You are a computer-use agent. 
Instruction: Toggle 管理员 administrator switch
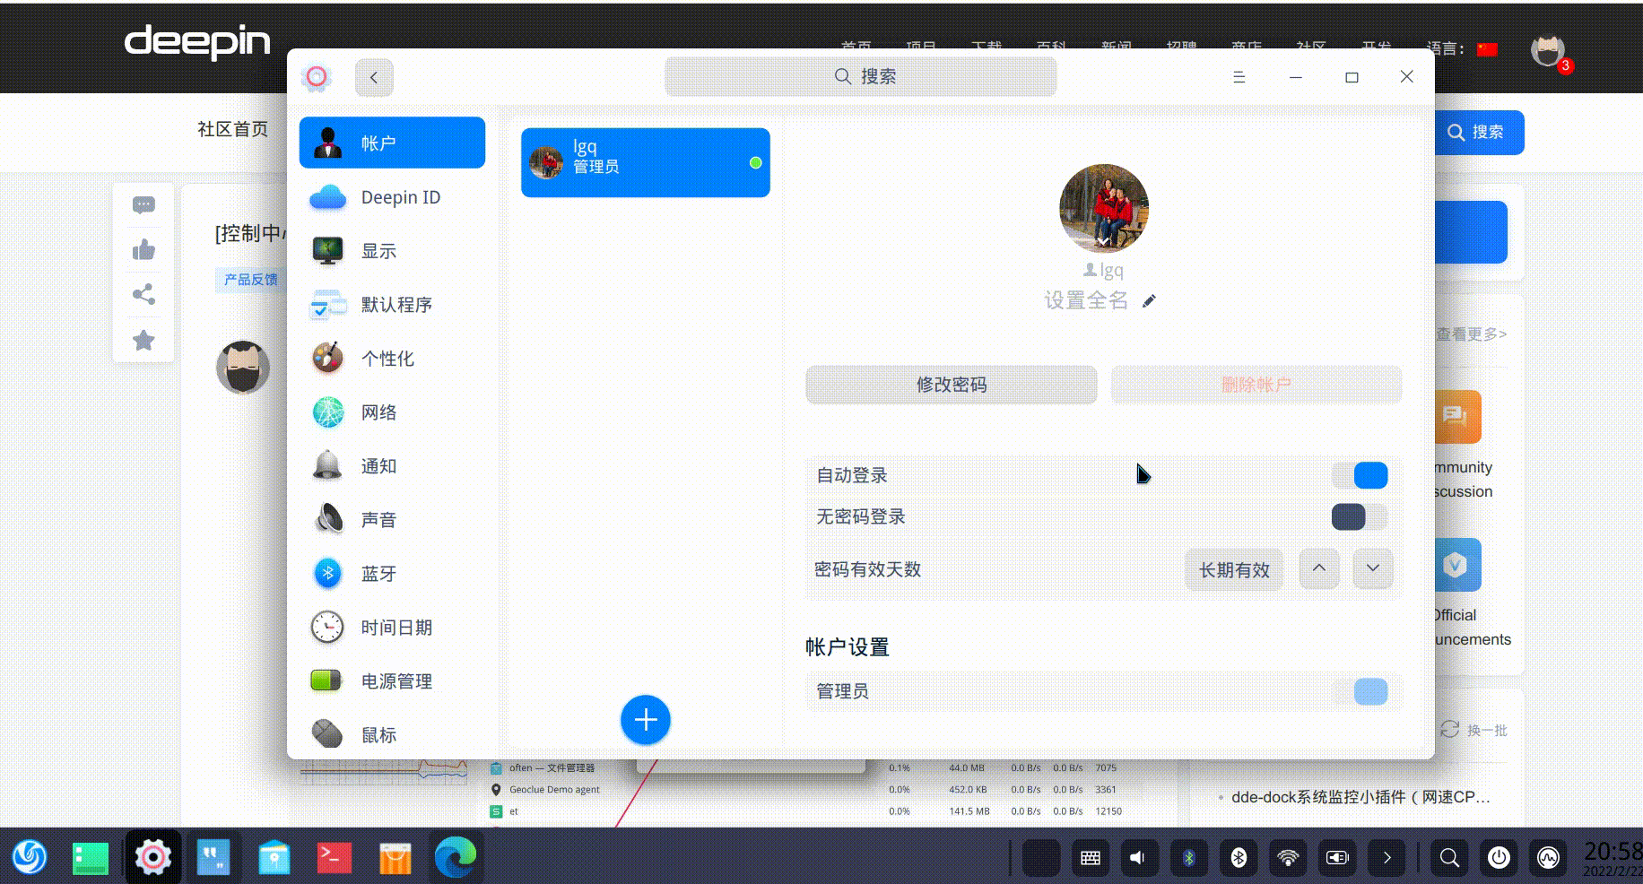pos(1367,691)
